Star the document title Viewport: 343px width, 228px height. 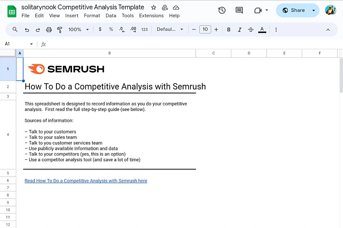pos(154,8)
